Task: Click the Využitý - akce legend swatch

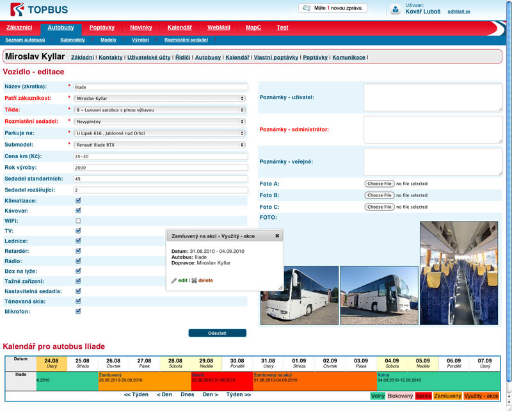Action: (x=481, y=396)
